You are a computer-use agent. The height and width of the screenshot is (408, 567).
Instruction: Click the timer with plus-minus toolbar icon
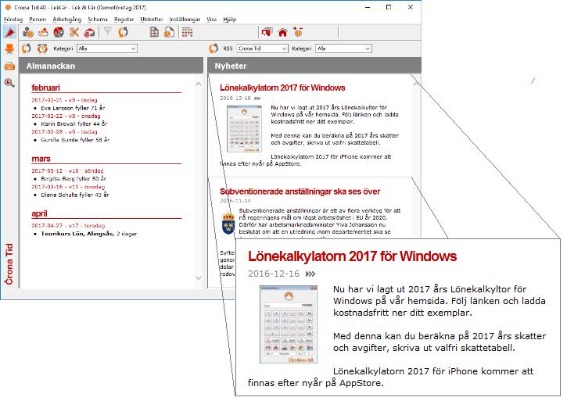pyautogui.click(x=298, y=32)
